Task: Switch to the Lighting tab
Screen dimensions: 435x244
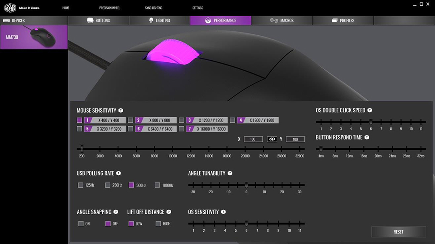Action: pos(159,21)
